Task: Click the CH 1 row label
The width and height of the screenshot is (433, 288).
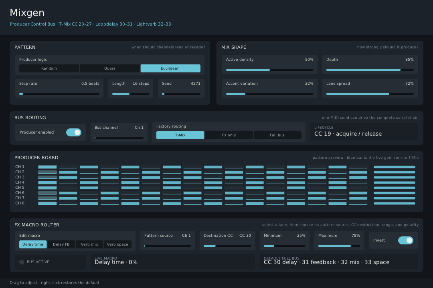Action: pyautogui.click(x=20, y=167)
